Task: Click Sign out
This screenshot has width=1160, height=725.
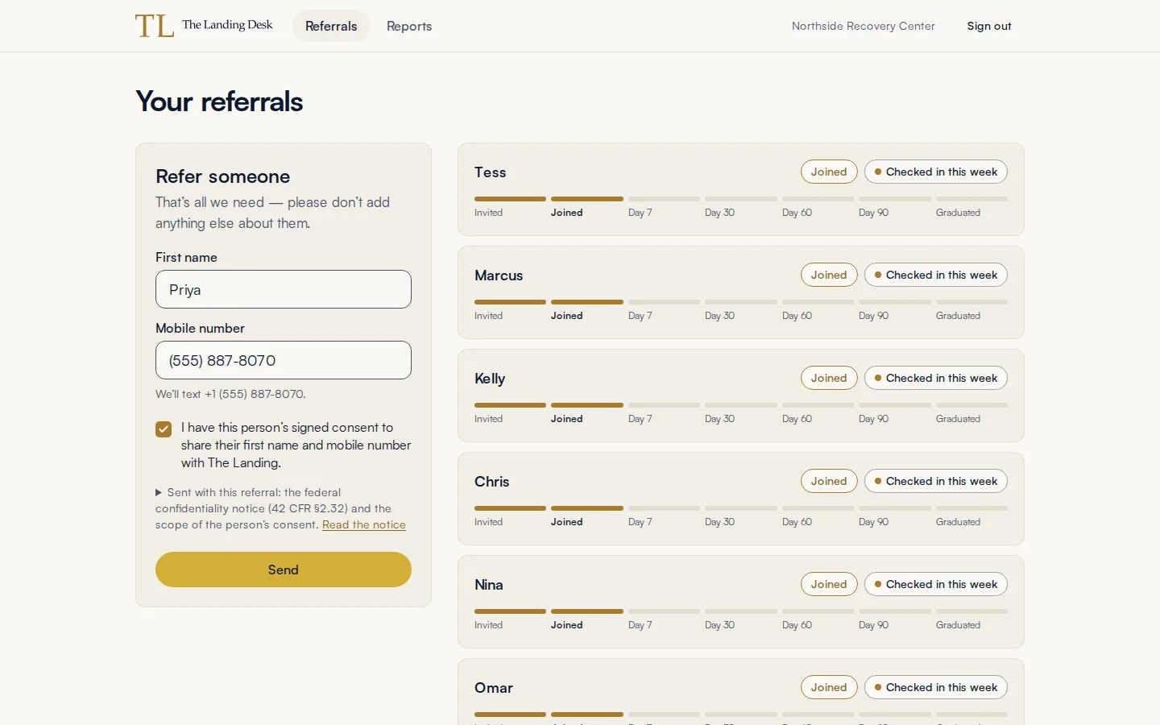Action: (x=989, y=26)
